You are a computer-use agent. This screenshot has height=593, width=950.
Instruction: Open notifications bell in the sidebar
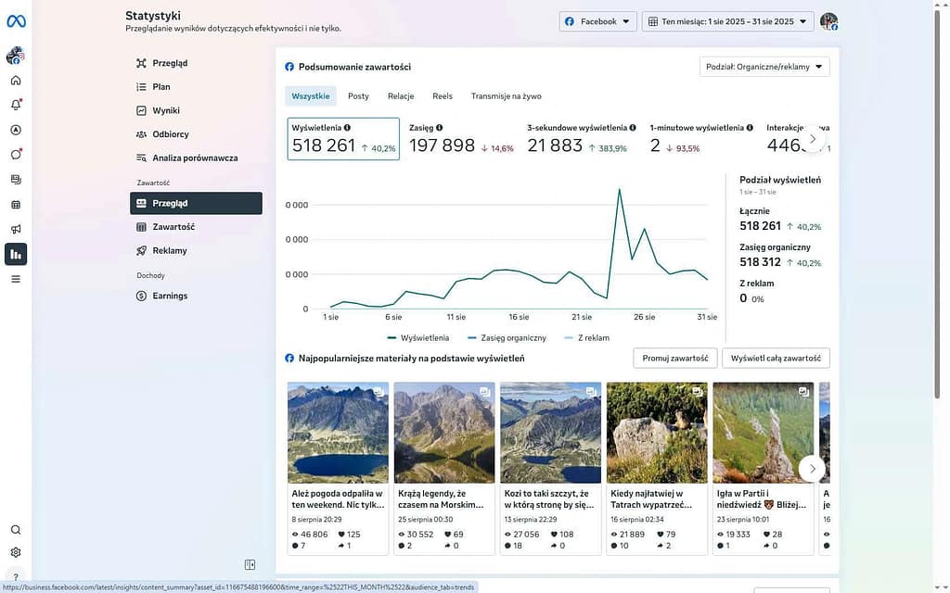(x=16, y=105)
